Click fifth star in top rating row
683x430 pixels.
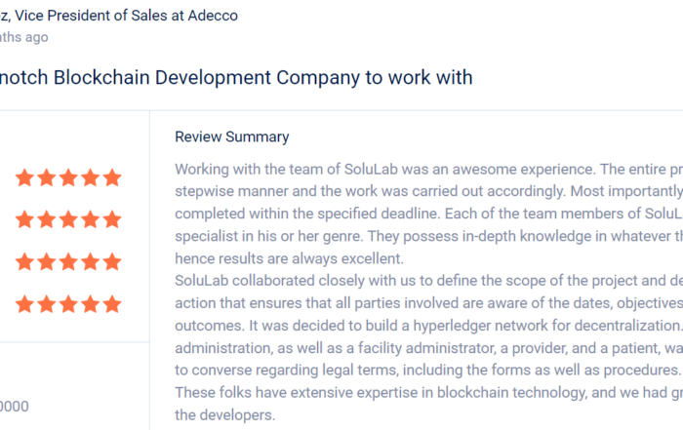[112, 177]
